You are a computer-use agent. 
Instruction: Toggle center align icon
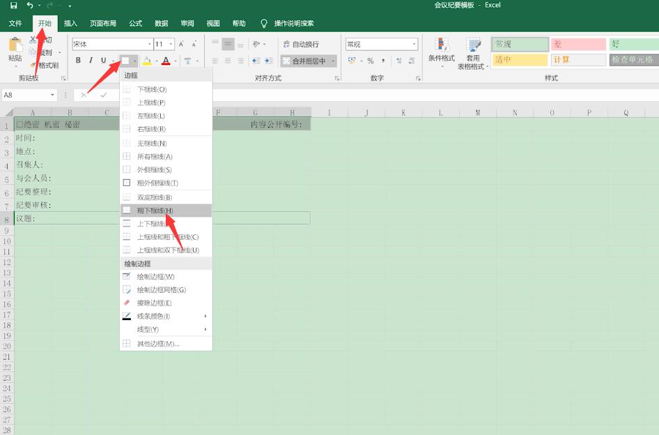pos(228,61)
